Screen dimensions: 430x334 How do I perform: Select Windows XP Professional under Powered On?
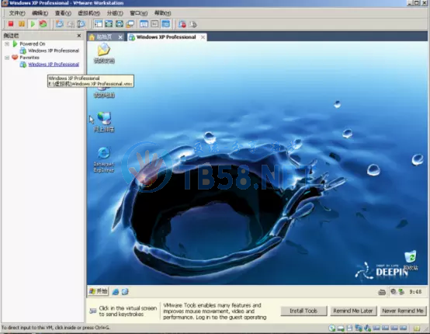tap(54, 50)
